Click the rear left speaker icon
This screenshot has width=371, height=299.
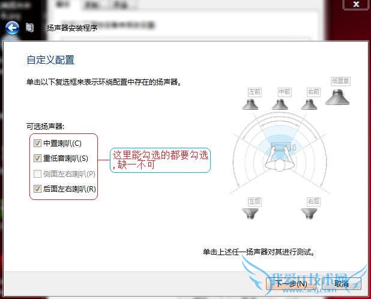[x=250, y=213]
